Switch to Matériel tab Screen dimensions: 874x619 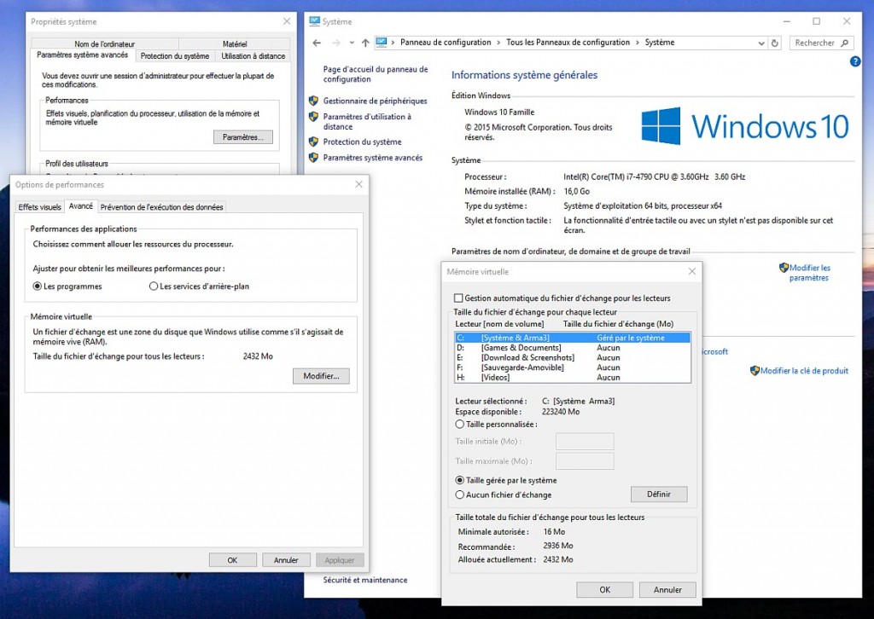point(235,44)
